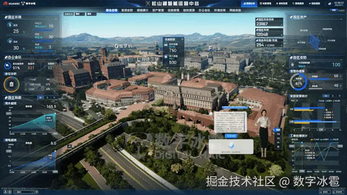Click the PM2.5 value 15
Image resolution: width=347 pixels, height=195 pixels.
[x=51, y=26]
